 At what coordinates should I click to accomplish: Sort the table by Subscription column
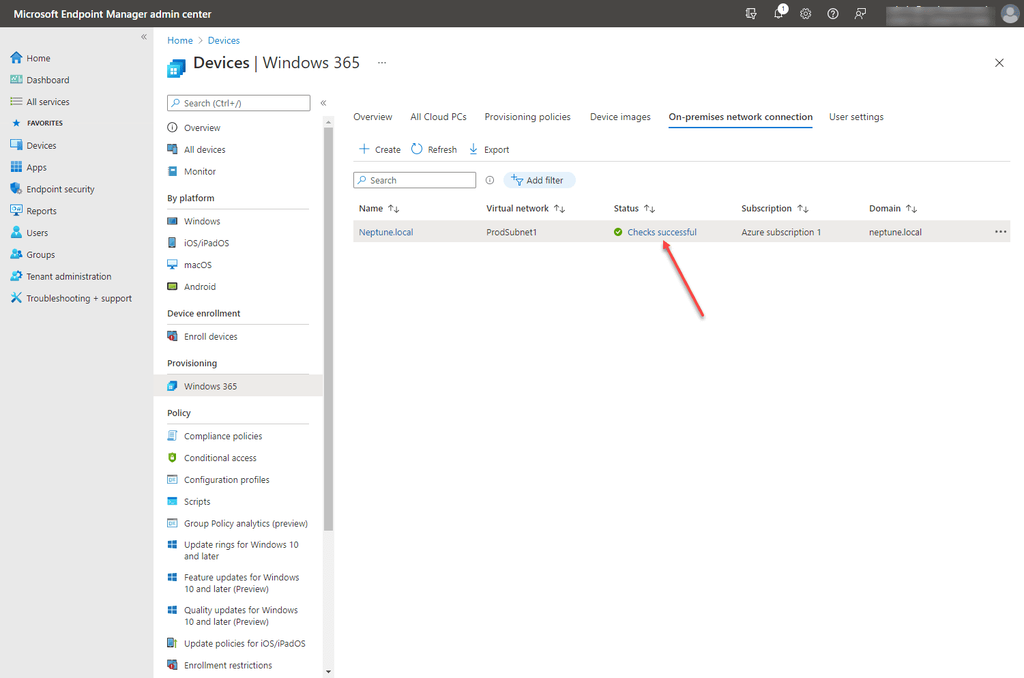click(x=774, y=209)
